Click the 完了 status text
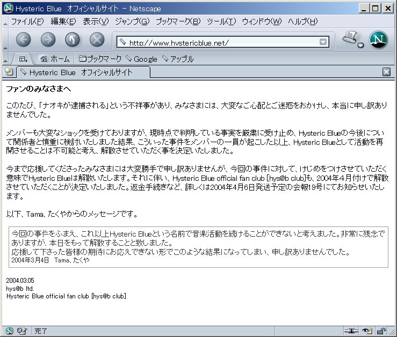 41,331
